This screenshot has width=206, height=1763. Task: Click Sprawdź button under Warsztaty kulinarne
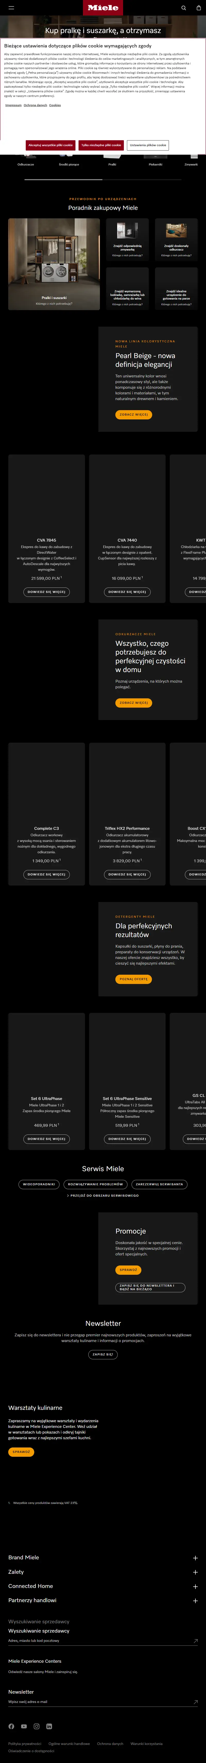pos(21,1452)
